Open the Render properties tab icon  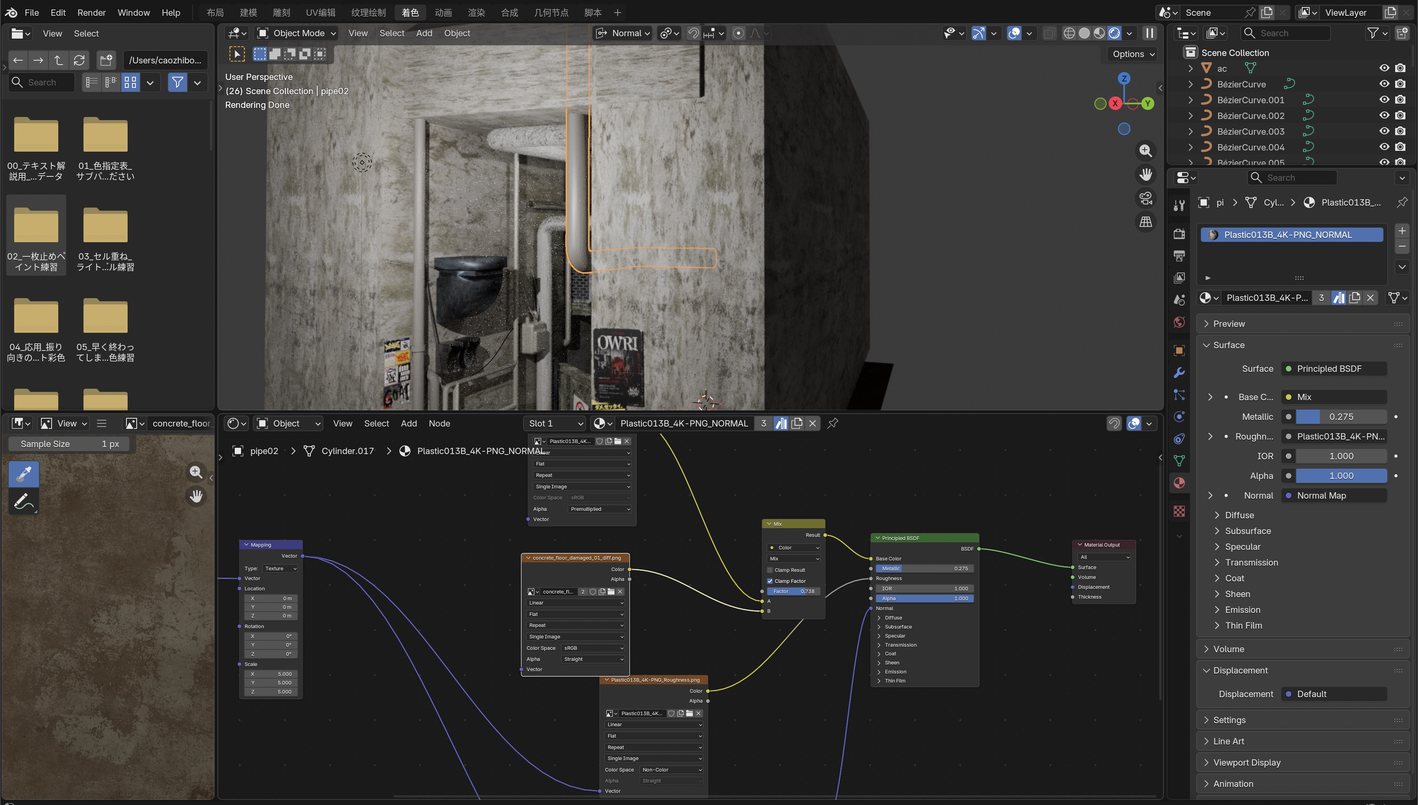[1179, 234]
